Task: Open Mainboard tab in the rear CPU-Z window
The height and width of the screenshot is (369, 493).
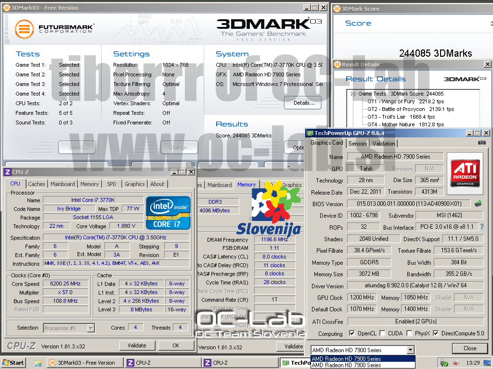Action: click(x=220, y=185)
